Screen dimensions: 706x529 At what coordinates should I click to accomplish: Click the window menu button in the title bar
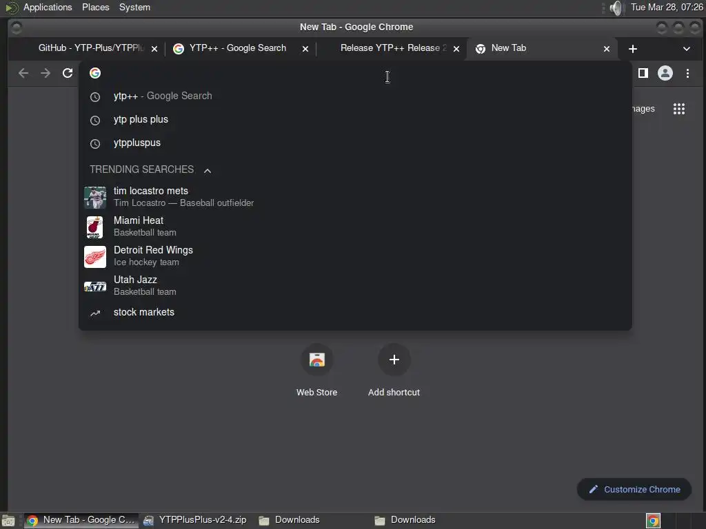(x=17, y=28)
